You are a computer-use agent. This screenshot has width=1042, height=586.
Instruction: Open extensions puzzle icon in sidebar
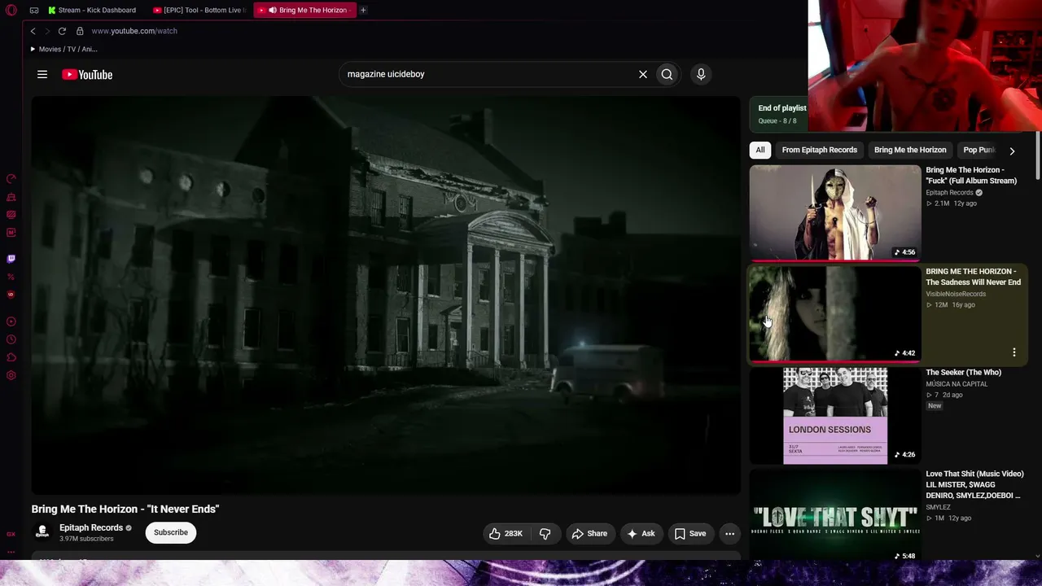tap(11, 357)
